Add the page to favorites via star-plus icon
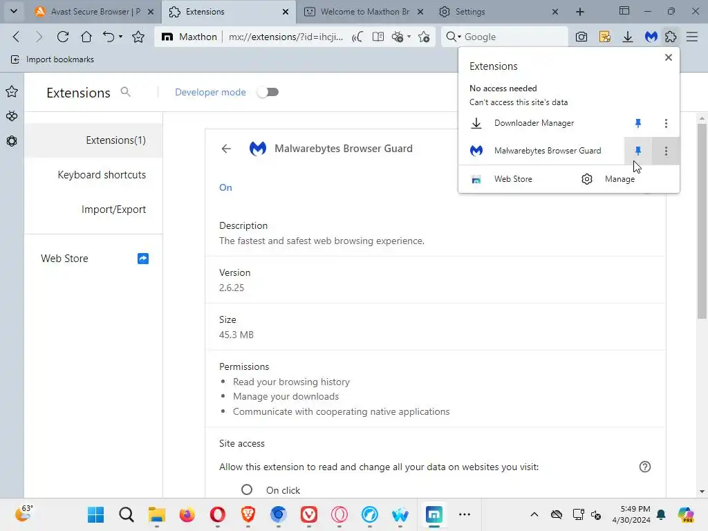708x531 pixels. [x=424, y=37]
